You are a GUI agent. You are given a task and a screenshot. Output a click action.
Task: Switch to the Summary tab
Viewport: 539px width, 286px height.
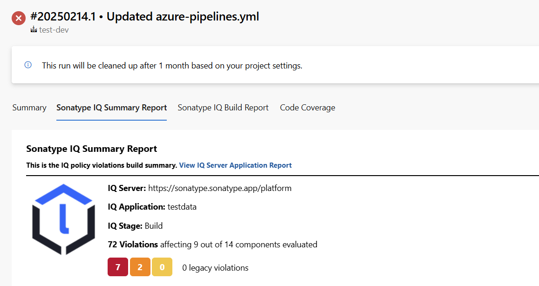click(x=29, y=108)
